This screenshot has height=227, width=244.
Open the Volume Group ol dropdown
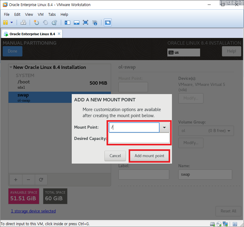pos(206,131)
